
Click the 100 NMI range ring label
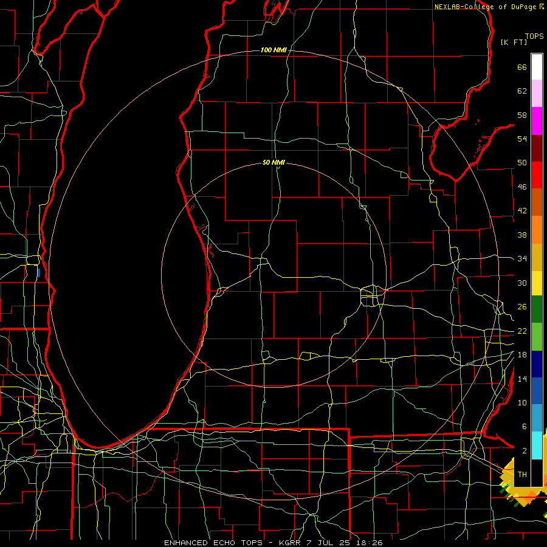coord(273,50)
